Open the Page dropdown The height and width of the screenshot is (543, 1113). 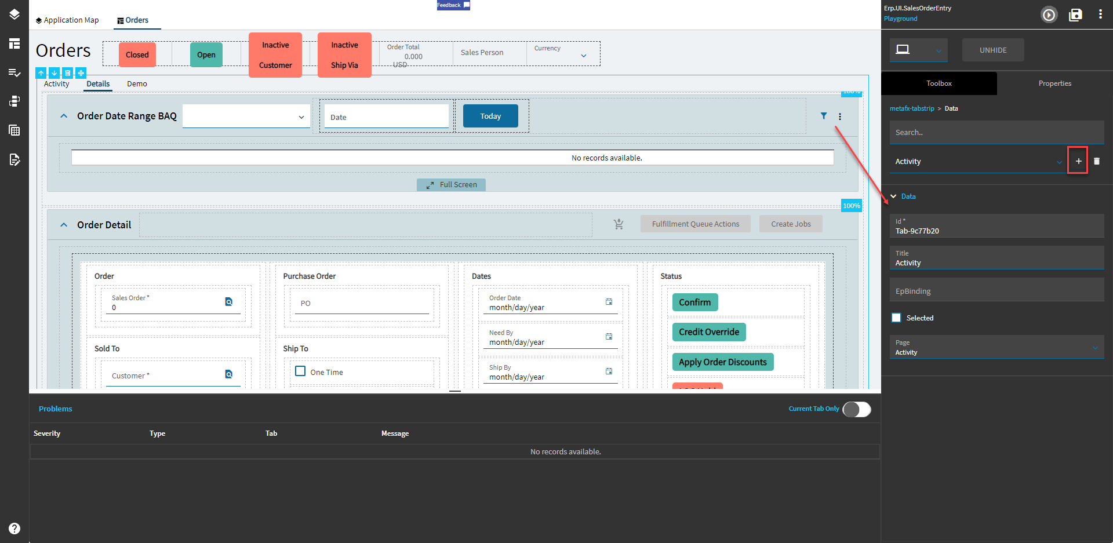click(x=996, y=347)
